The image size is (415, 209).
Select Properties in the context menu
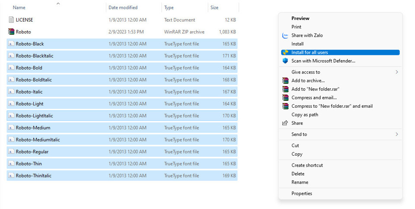pyautogui.click(x=301, y=193)
